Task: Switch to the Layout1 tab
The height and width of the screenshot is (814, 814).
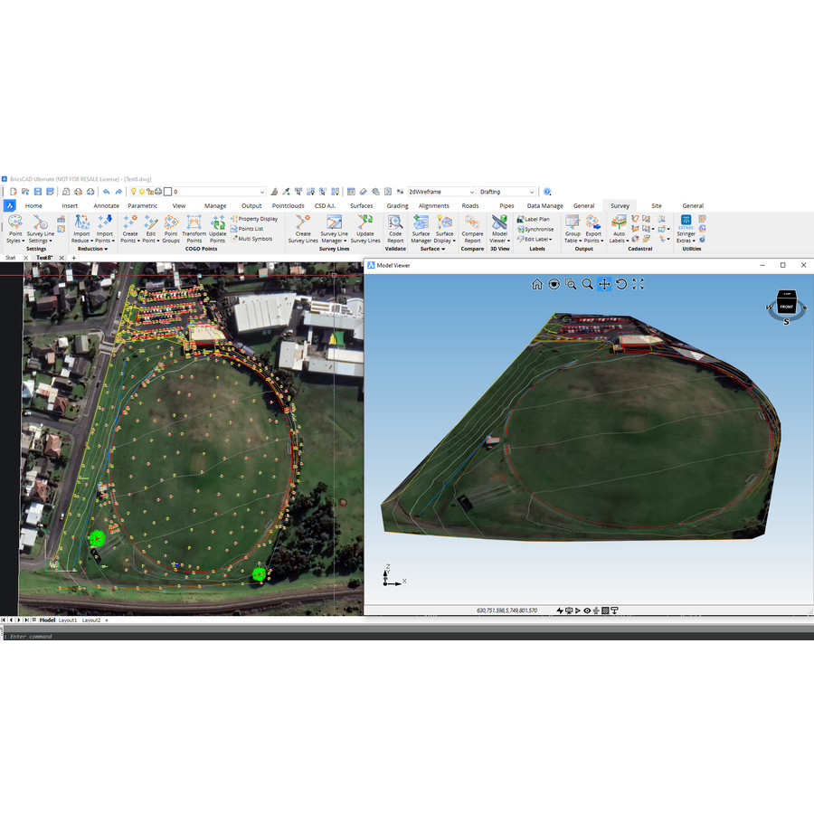Action: (68, 620)
